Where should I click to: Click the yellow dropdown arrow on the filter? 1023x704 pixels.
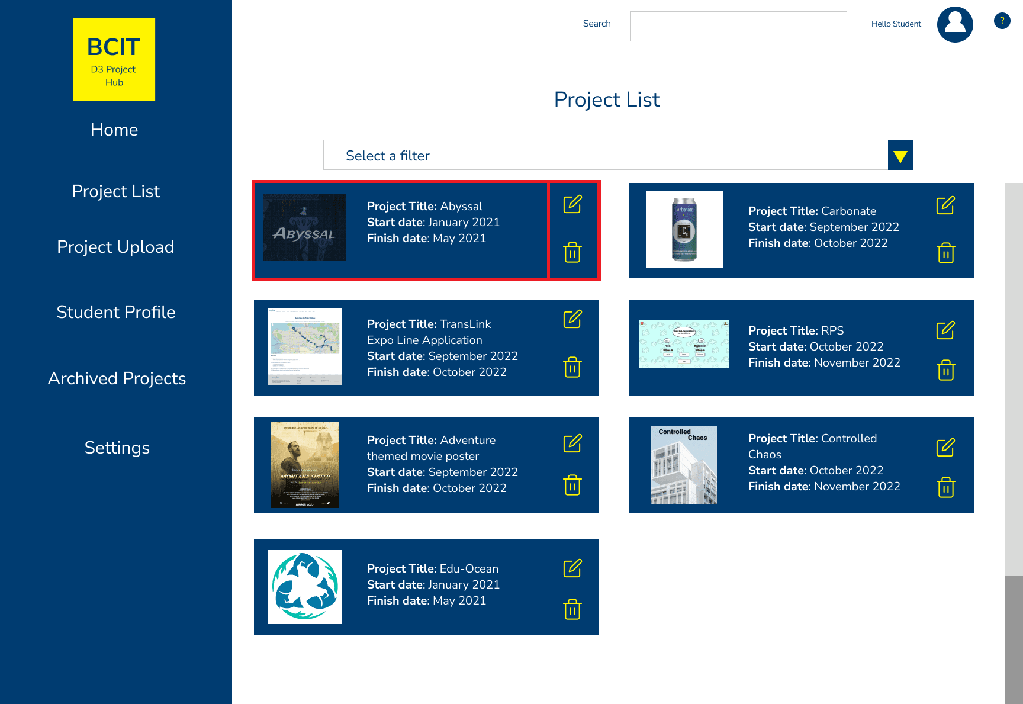(x=900, y=155)
